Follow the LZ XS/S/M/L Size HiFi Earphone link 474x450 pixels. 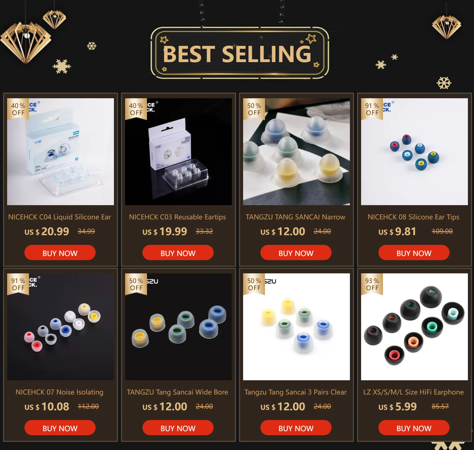tap(413, 392)
